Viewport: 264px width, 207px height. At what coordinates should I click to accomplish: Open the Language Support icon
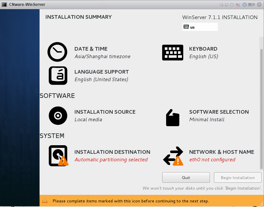pyautogui.click(x=58, y=76)
